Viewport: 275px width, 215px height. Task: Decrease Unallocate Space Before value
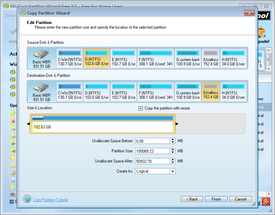point(173,143)
